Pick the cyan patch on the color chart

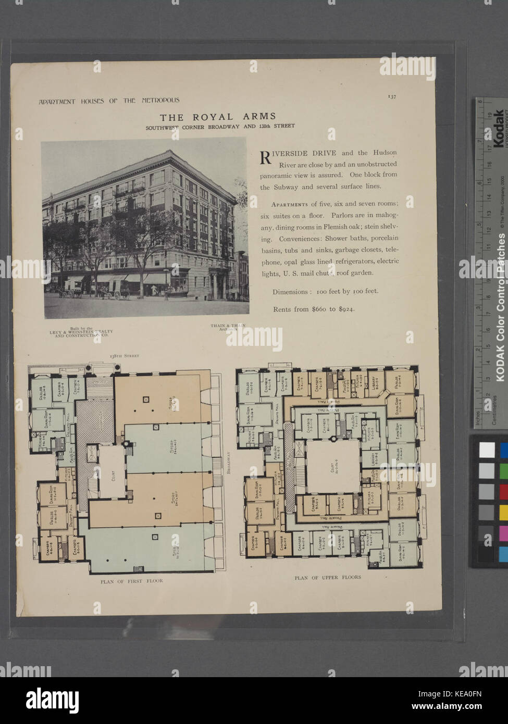pos(504,554)
